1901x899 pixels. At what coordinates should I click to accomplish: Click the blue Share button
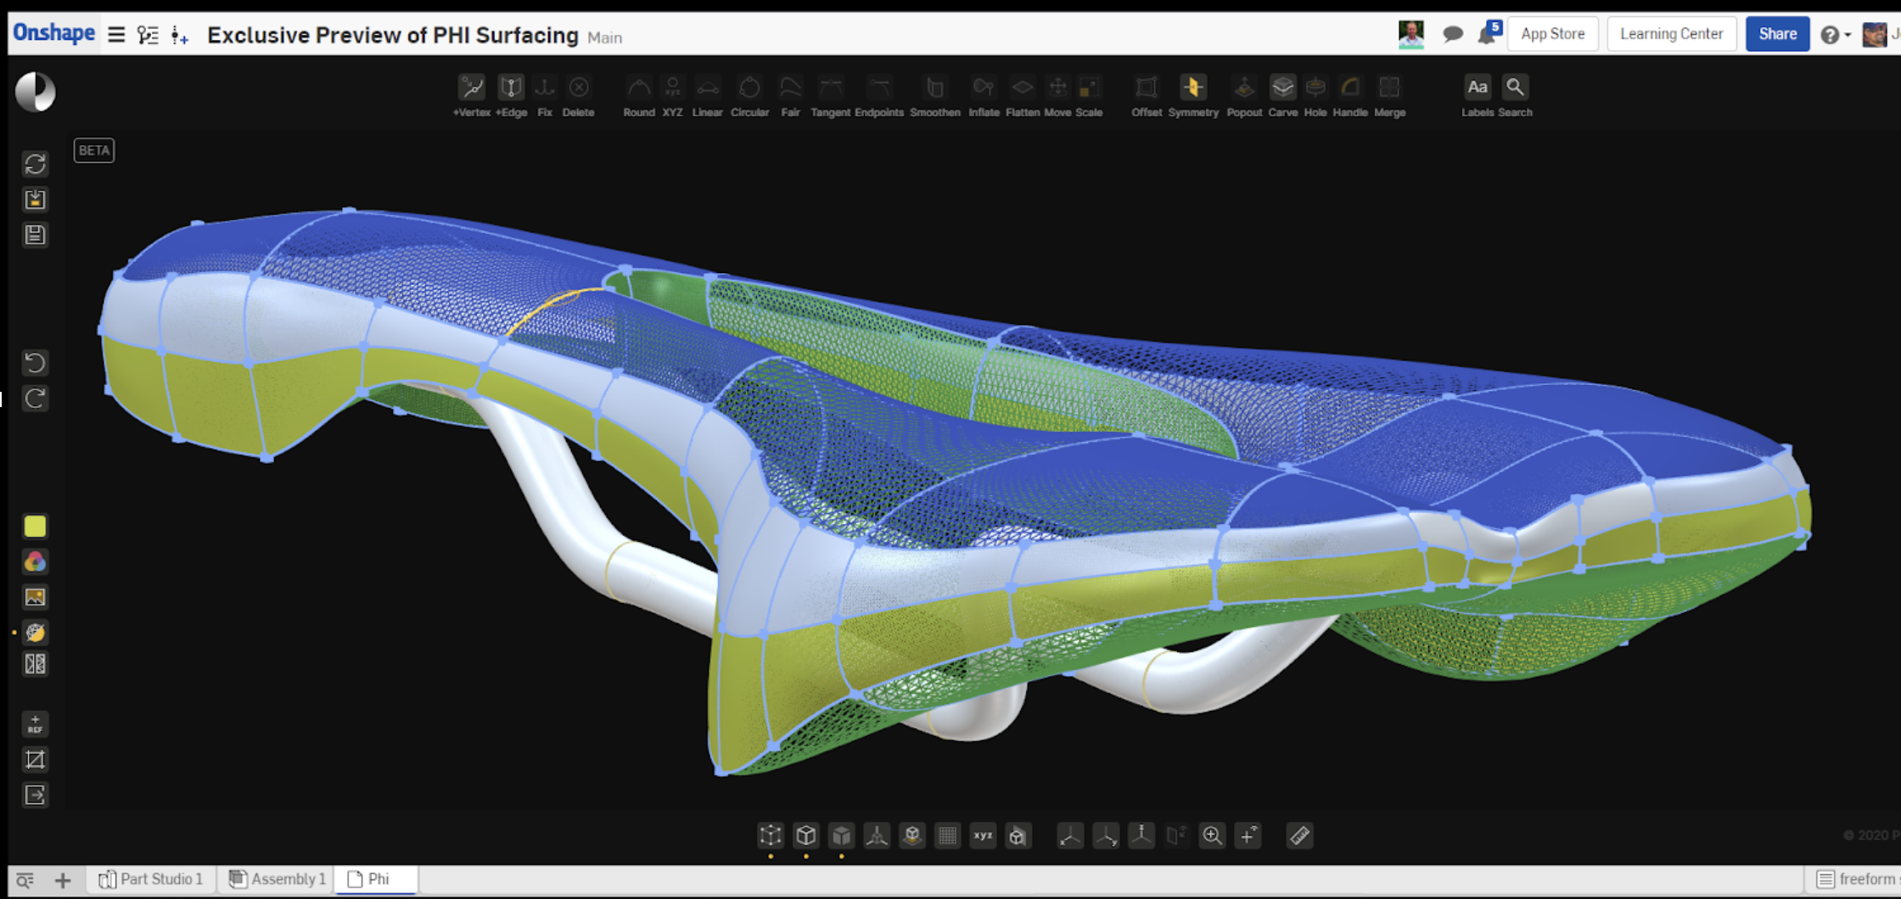click(1777, 34)
